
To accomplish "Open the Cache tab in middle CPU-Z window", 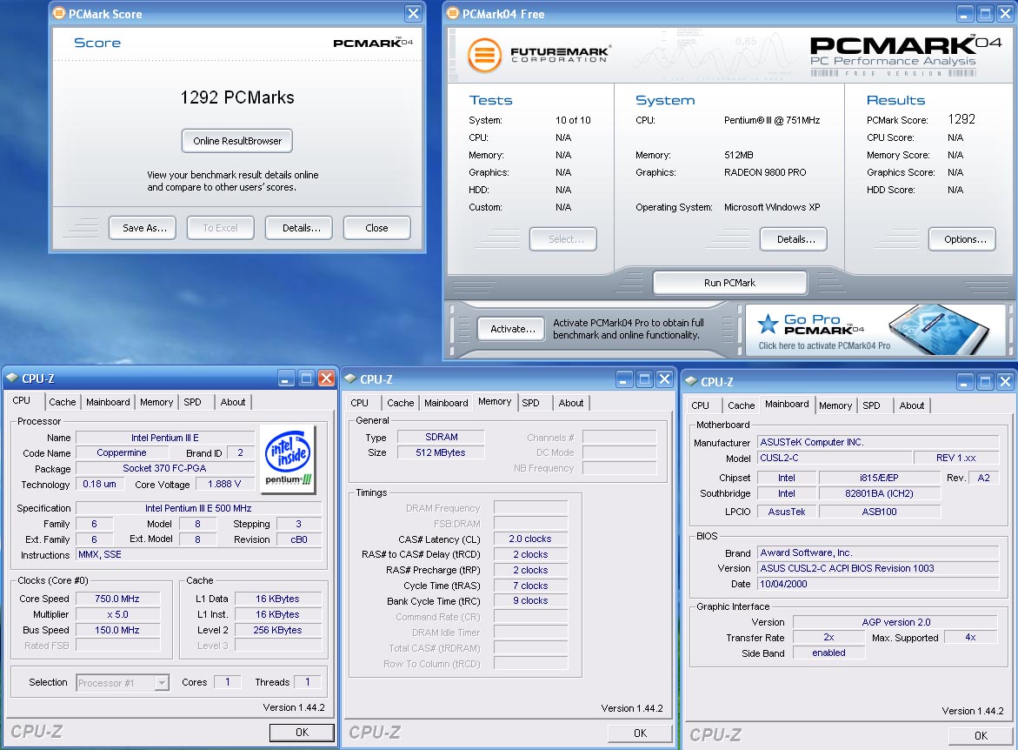I will click(401, 403).
